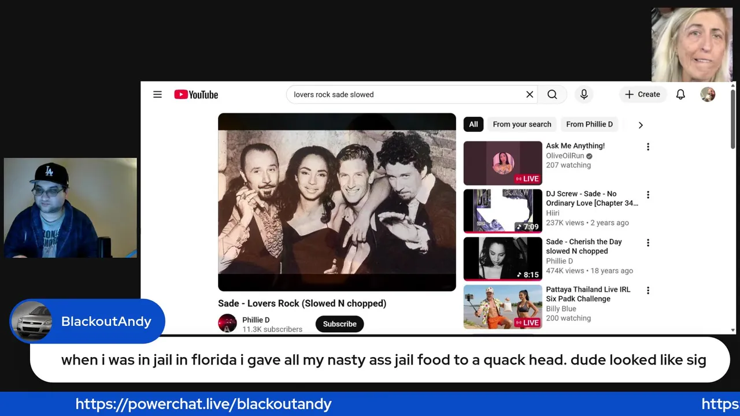This screenshot has height=416, width=740.
Task: Click the powerchat.live/blackoutandy URL
Action: (x=203, y=404)
